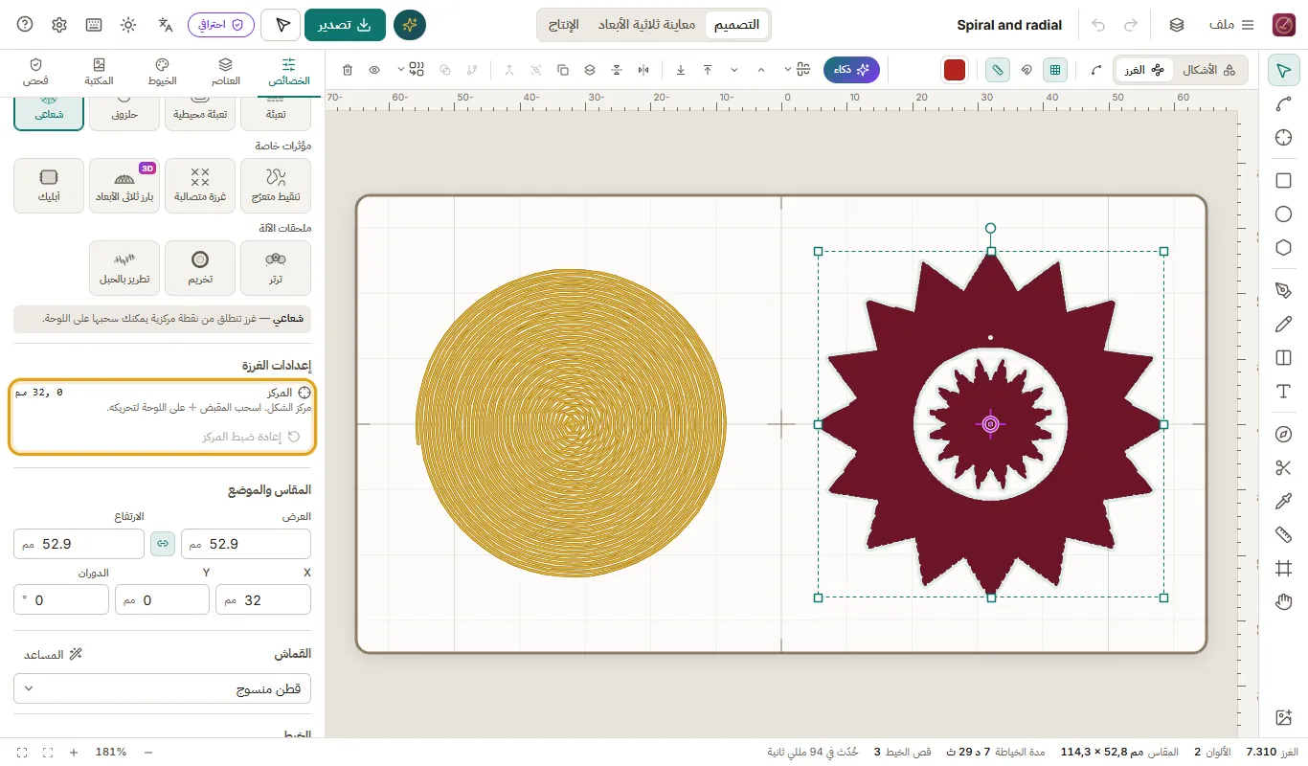Click إعادة ضبط المركز reset center
Image resolution: width=1308 pixels, height=766 pixels.
252,437
